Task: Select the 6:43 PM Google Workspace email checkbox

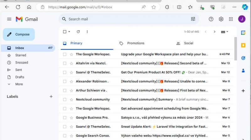Action: tap(65, 54)
